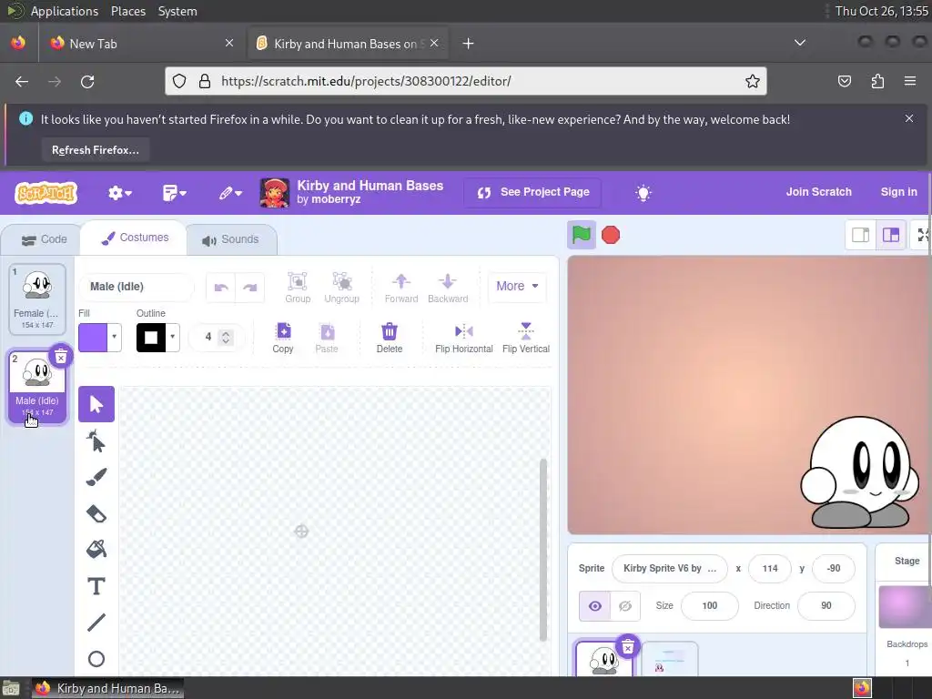Click Flip Horizontal

(x=463, y=338)
